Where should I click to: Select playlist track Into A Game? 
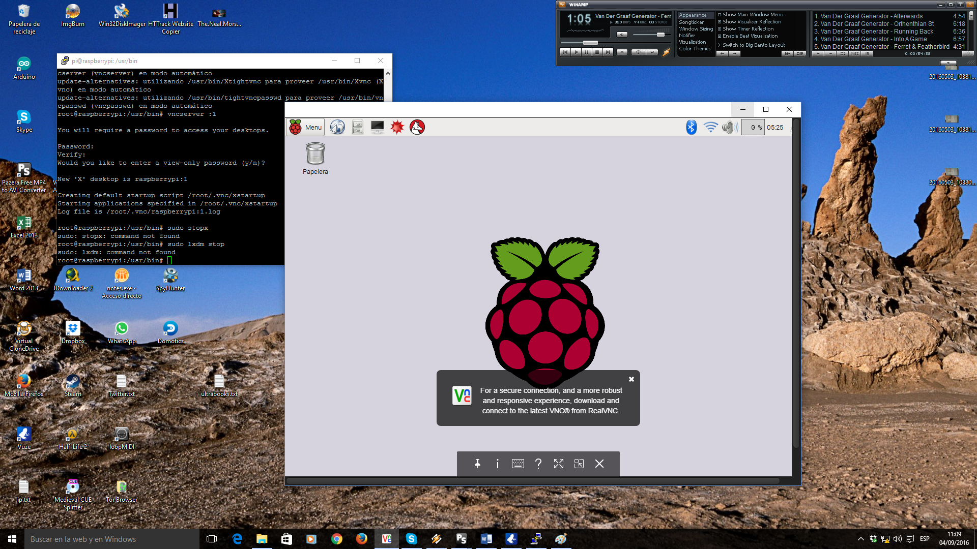click(x=889, y=39)
